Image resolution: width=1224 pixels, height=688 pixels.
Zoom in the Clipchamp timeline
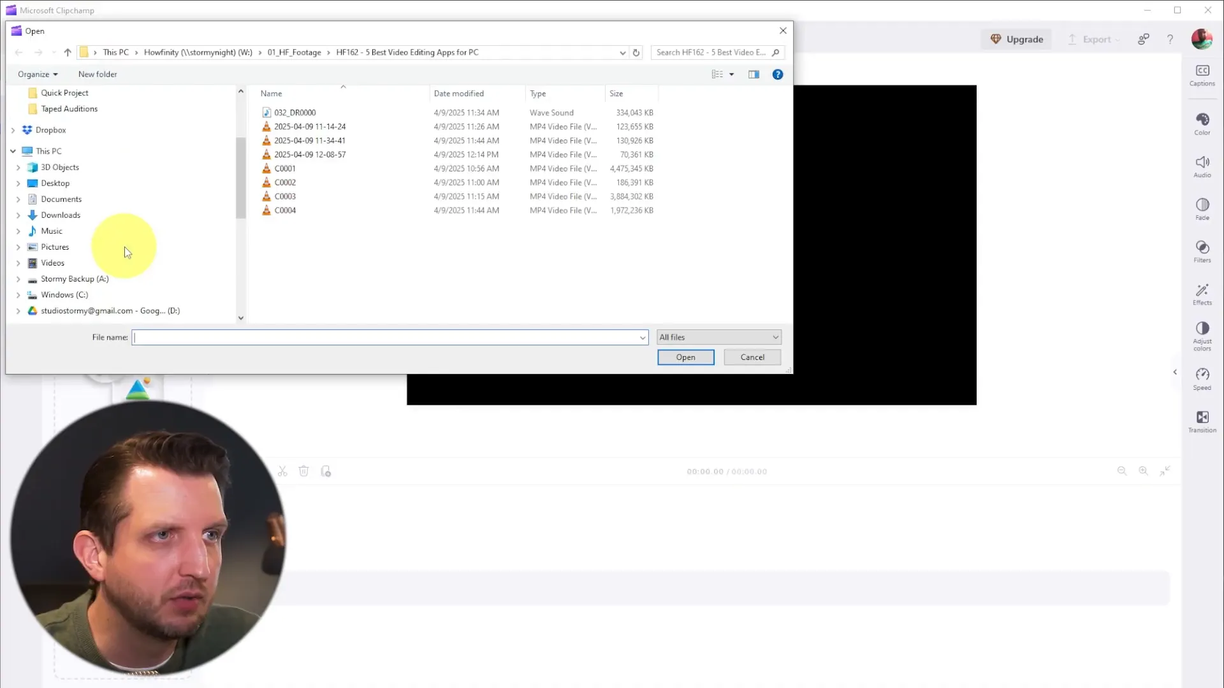pyautogui.click(x=1144, y=471)
